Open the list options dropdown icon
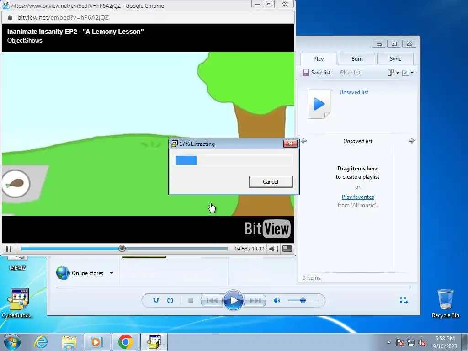Image resolution: width=468 pixels, height=351 pixels. [x=393, y=73]
